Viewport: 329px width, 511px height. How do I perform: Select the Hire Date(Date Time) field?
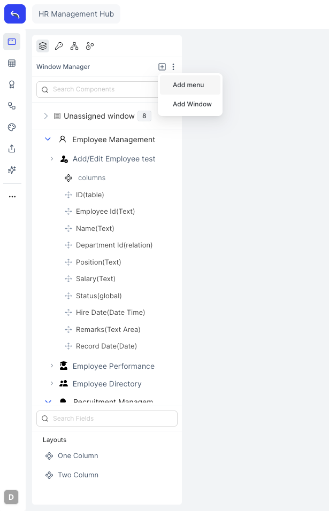click(111, 313)
